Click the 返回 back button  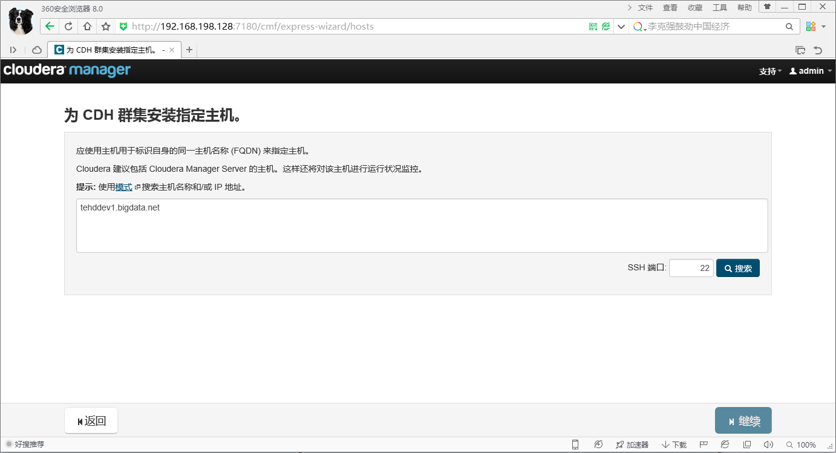[91, 421]
